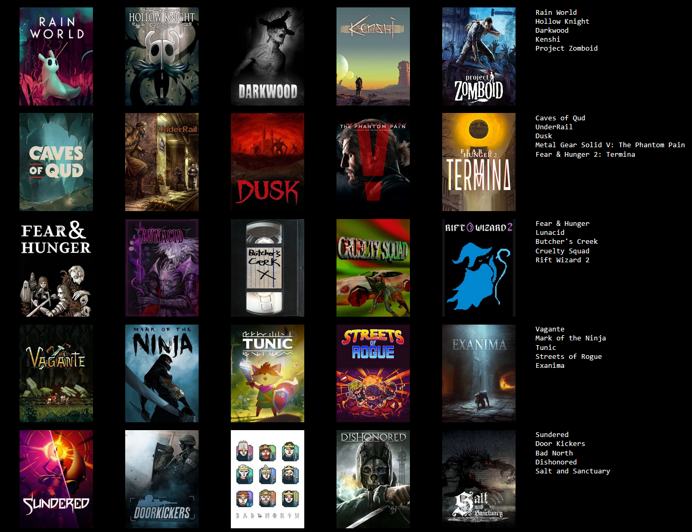Select The Phantom Pain cover art
This screenshot has height=532, width=692.
(373, 162)
